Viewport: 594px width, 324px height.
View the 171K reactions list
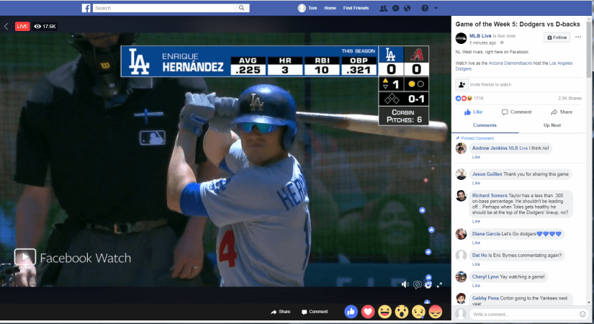point(469,98)
